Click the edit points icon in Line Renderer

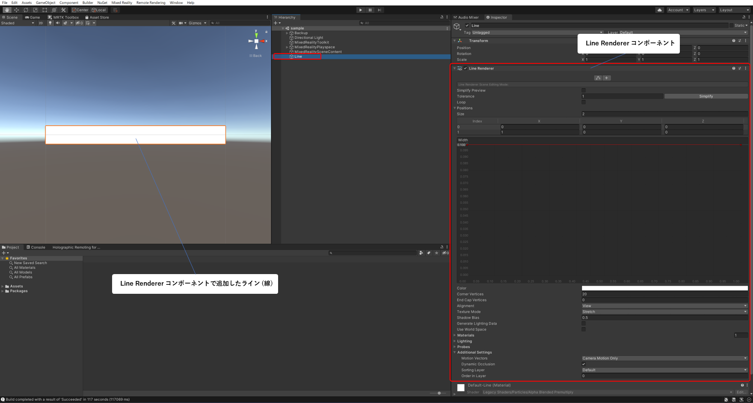(x=598, y=78)
